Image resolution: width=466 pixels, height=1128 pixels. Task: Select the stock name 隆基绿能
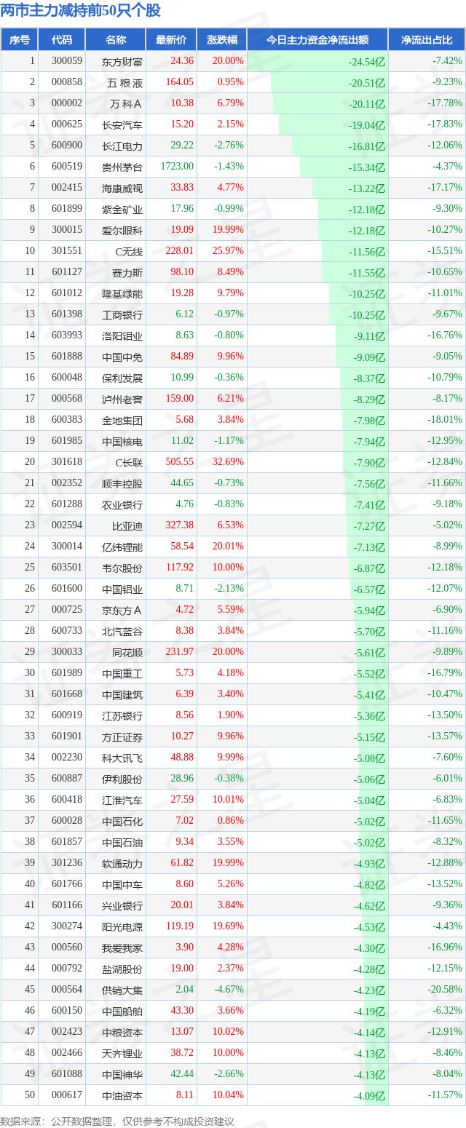pyautogui.click(x=122, y=293)
